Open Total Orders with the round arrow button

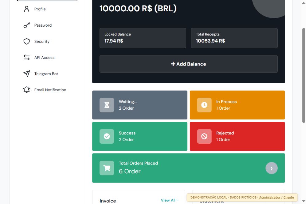[272, 168]
